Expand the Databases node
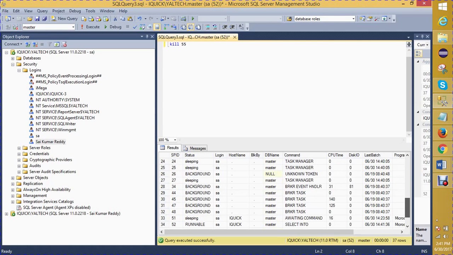 click(13, 58)
